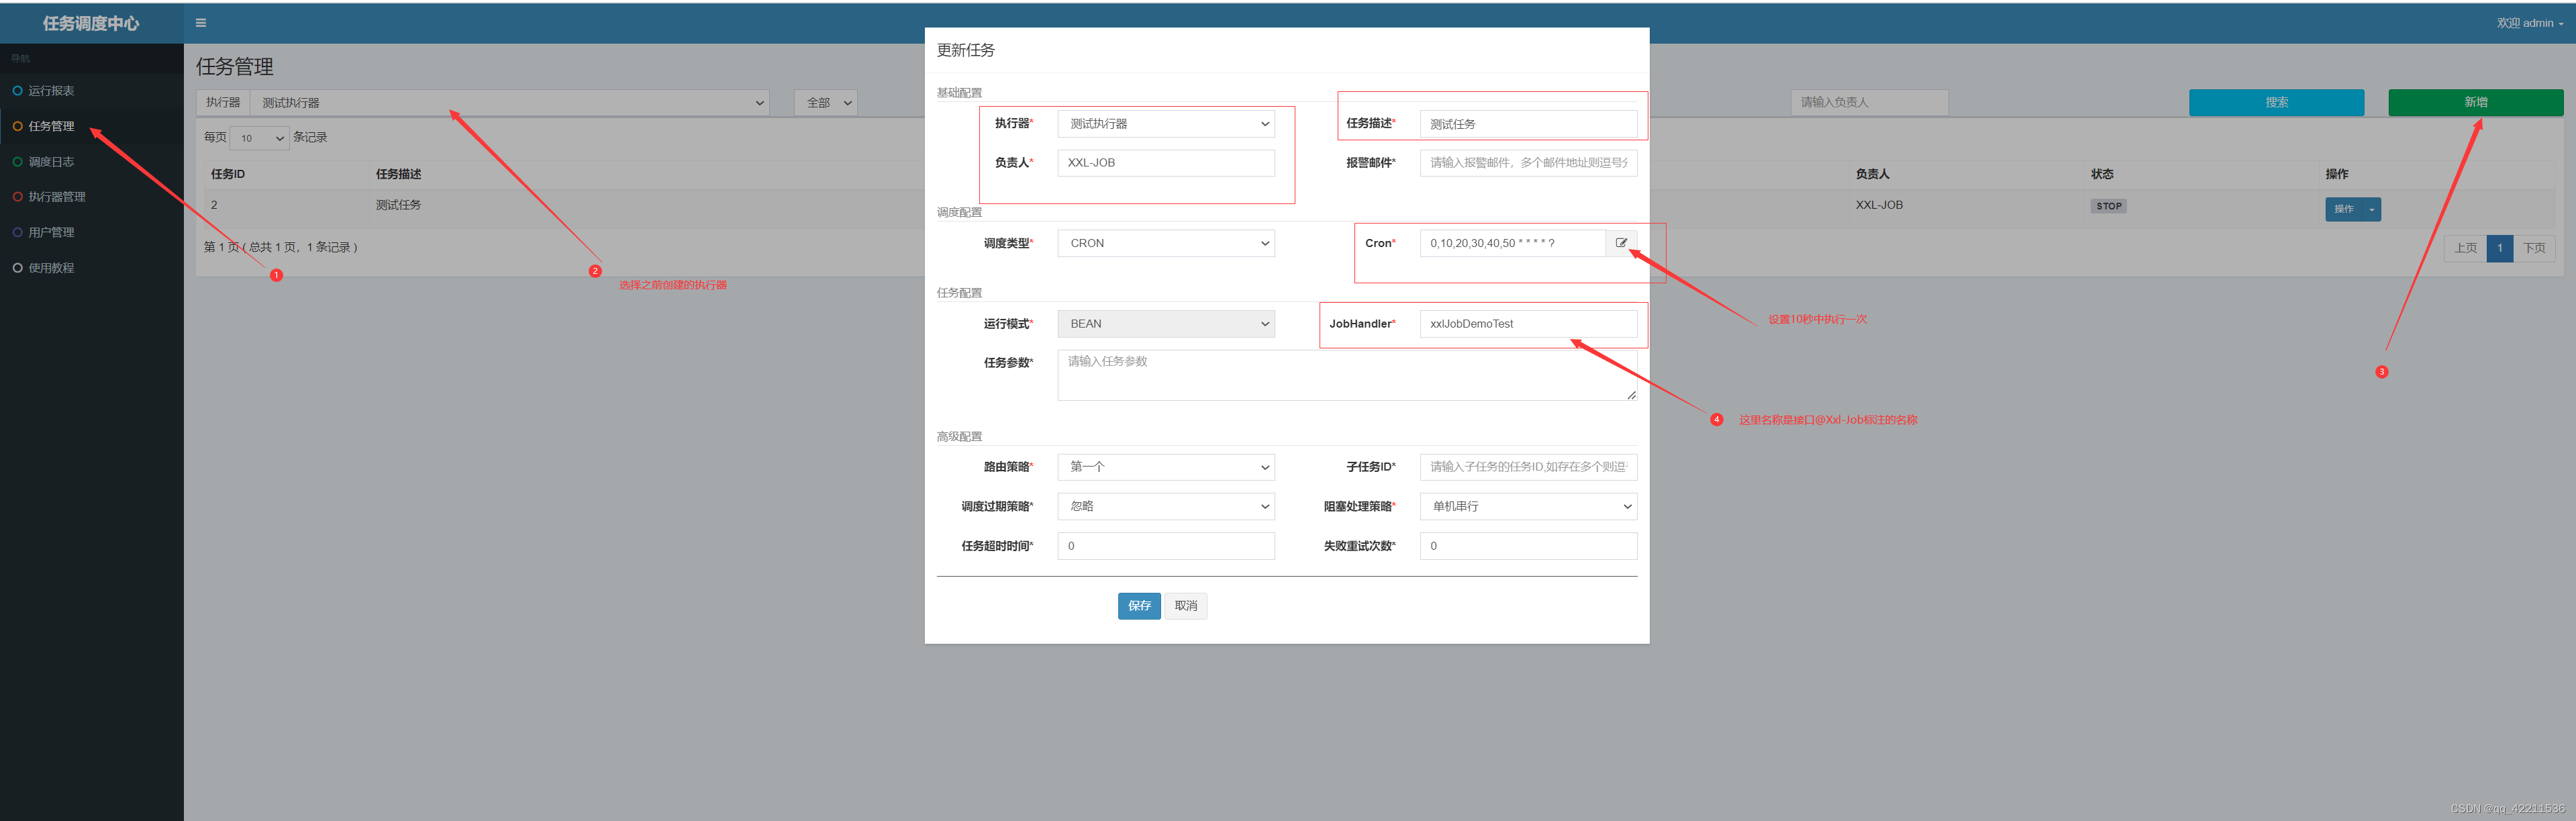Image resolution: width=2576 pixels, height=821 pixels.
Task: Open the 调度日志 menu item
Action: click(x=92, y=162)
